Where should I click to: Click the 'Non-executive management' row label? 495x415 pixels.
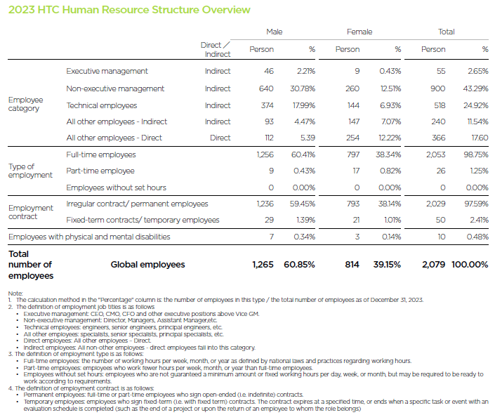[x=115, y=88]
